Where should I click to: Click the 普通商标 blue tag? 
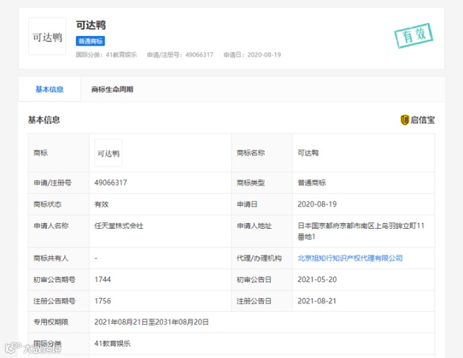coord(90,41)
